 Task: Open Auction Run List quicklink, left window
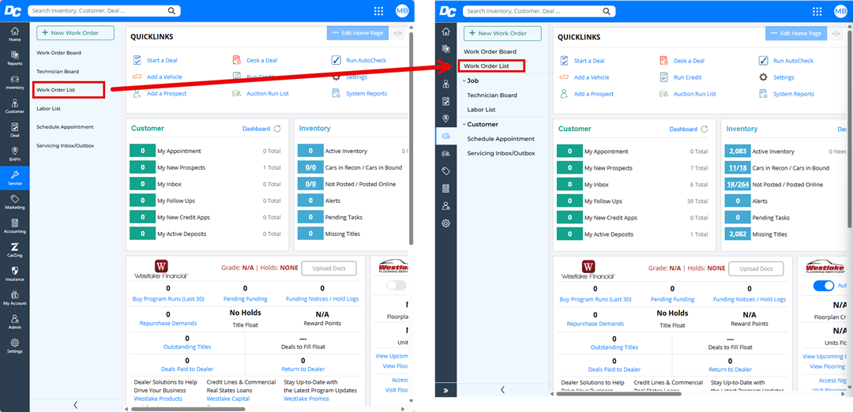coord(268,93)
